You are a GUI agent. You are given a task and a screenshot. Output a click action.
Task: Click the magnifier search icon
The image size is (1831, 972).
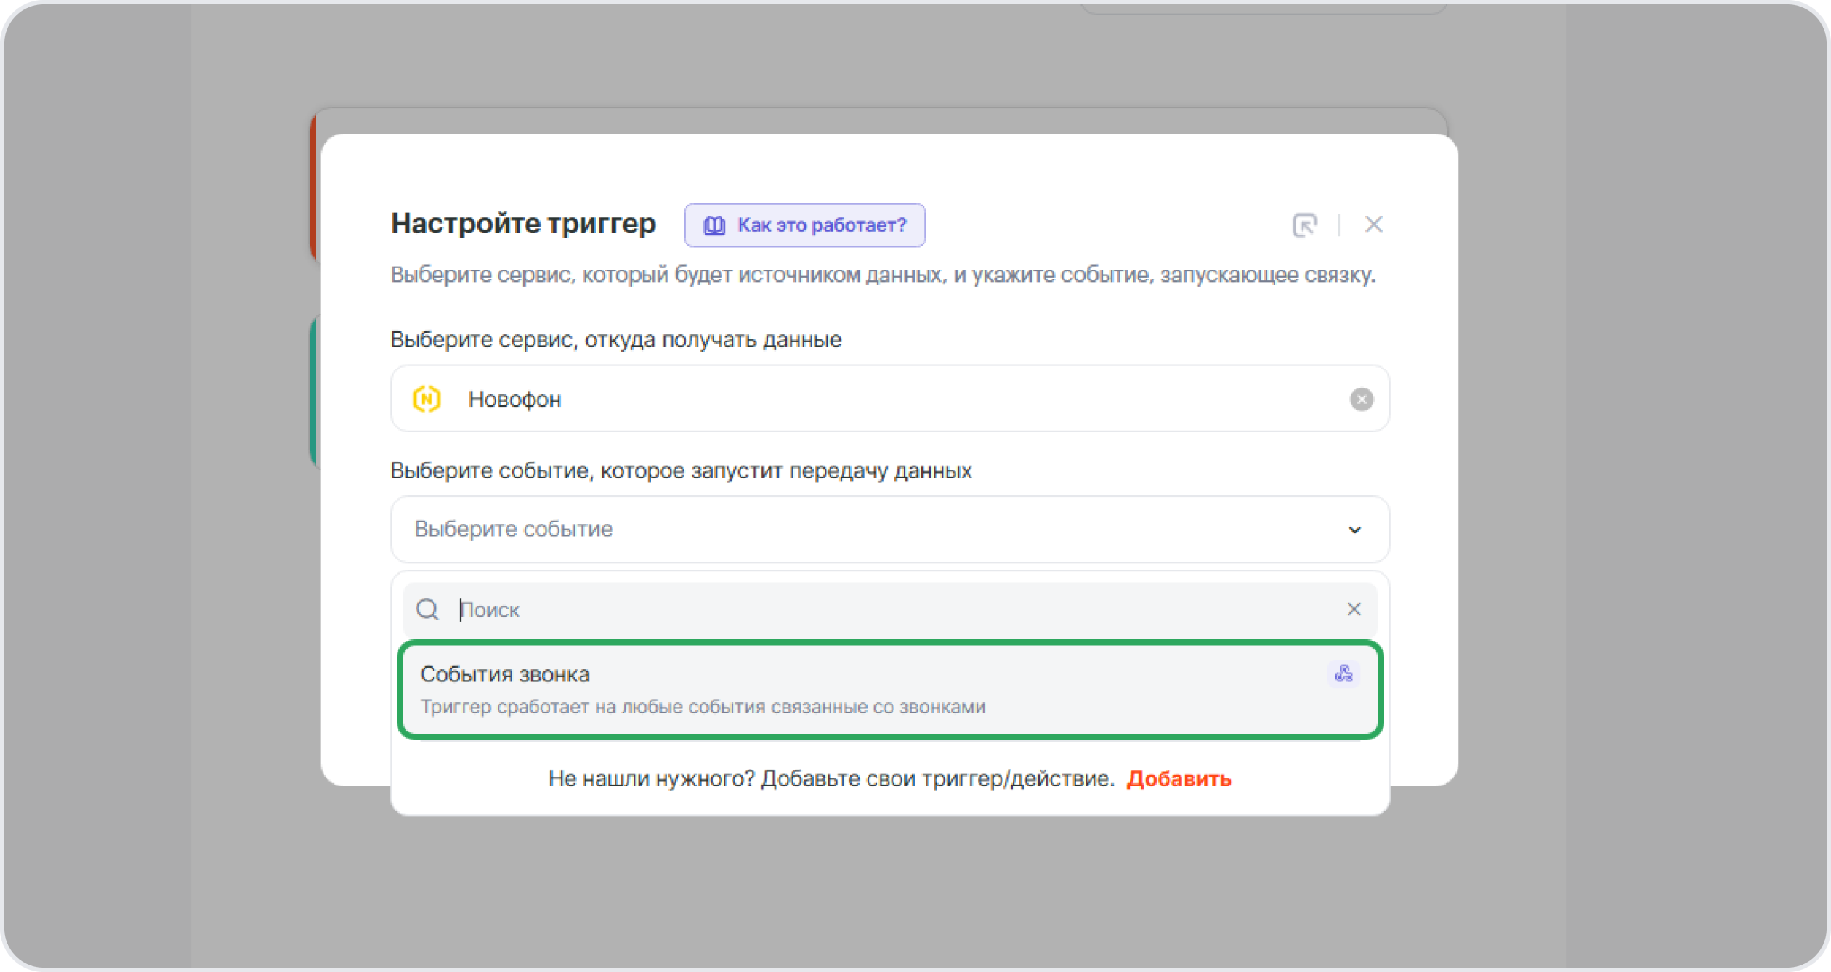[x=427, y=609]
